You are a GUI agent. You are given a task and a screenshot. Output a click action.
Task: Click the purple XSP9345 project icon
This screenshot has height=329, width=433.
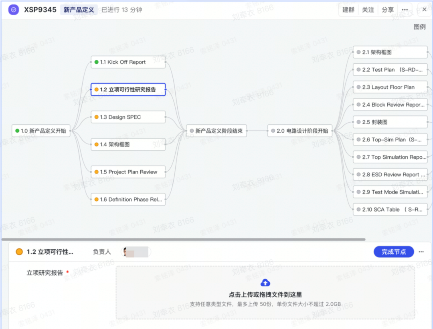(x=14, y=10)
